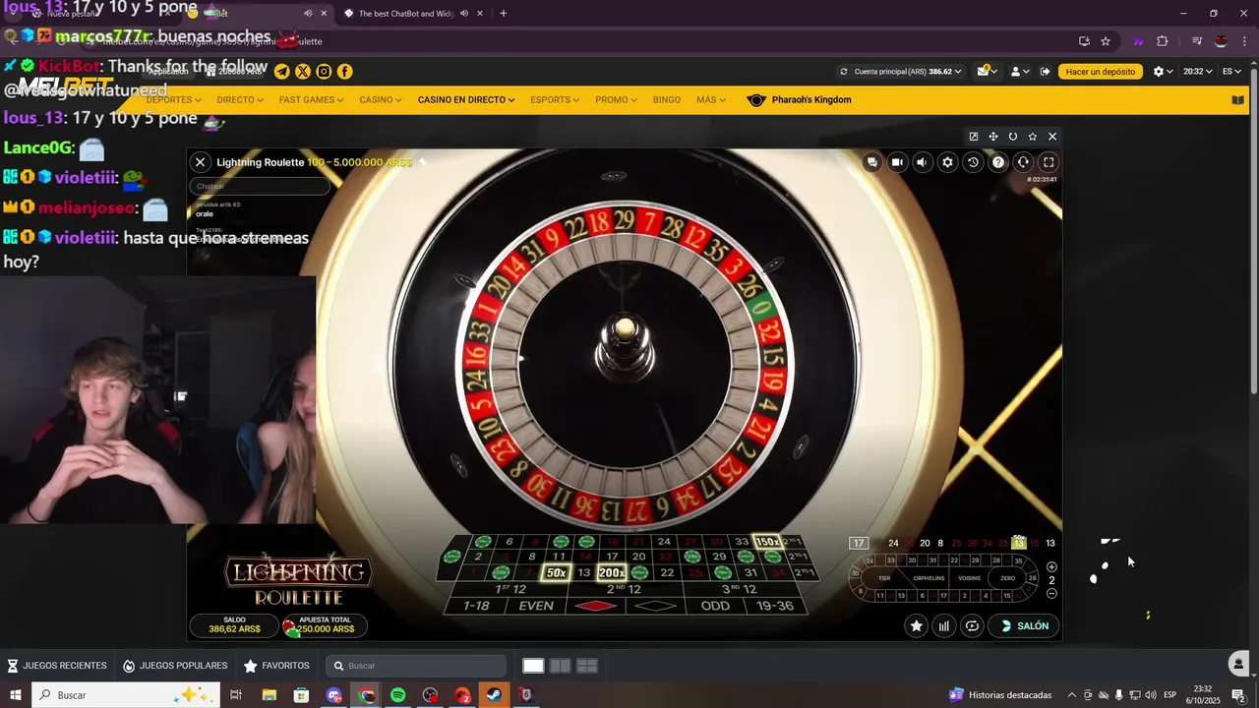The width and height of the screenshot is (1259, 708).
Task: Go to the Salón lobby button
Action: [1025, 625]
